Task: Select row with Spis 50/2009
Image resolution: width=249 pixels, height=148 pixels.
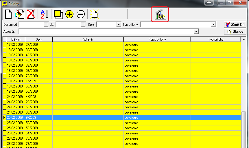Action: coord(122,123)
